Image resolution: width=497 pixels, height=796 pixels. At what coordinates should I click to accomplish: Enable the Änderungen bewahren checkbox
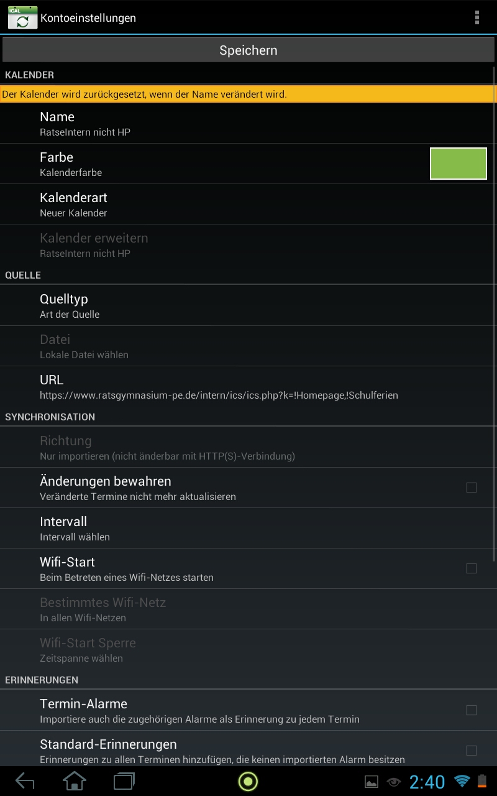coord(472,488)
